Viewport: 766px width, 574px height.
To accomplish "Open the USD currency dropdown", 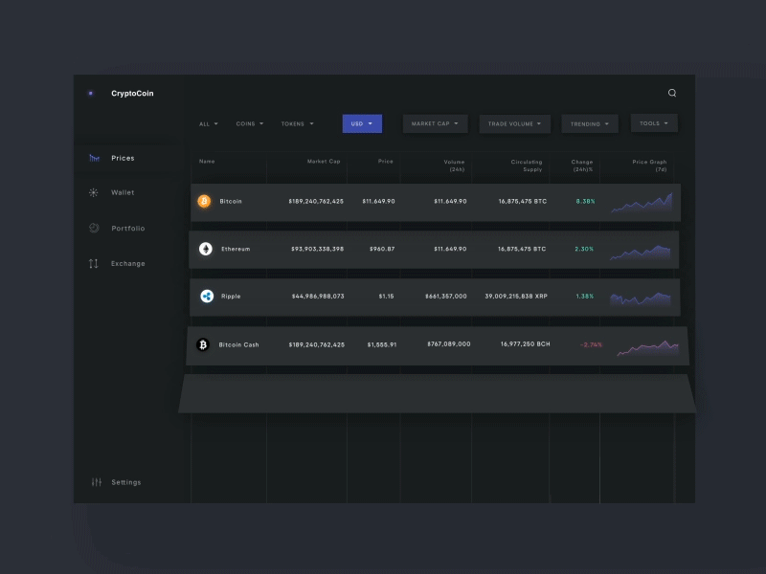I will pyautogui.click(x=362, y=124).
